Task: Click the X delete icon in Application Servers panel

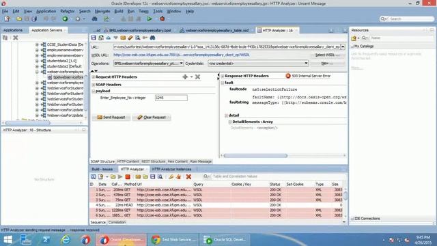Action: 16,38
